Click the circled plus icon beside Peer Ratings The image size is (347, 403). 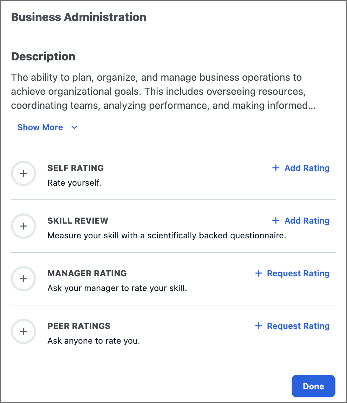23,331
